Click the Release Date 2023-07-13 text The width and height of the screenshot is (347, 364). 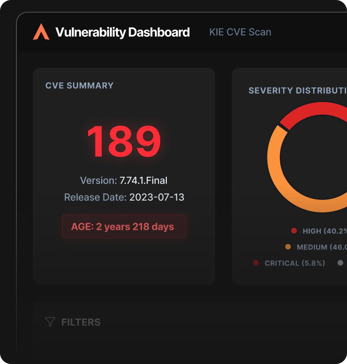[124, 197]
